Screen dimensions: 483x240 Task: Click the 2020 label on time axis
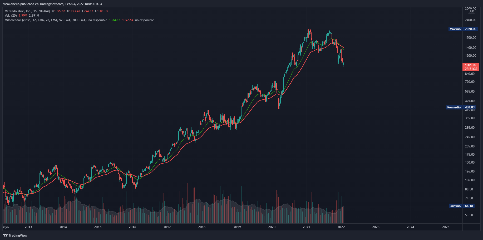coord(272,227)
